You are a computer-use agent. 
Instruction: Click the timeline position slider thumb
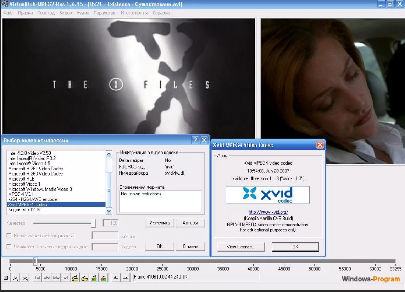(35, 261)
